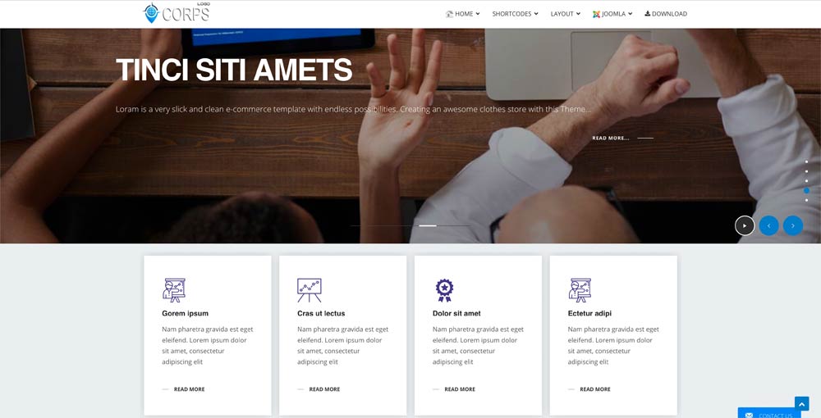Viewport: 821px width, 418px height.
Task: Go to the previous slide with the left arrow
Action: pos(768,225)
